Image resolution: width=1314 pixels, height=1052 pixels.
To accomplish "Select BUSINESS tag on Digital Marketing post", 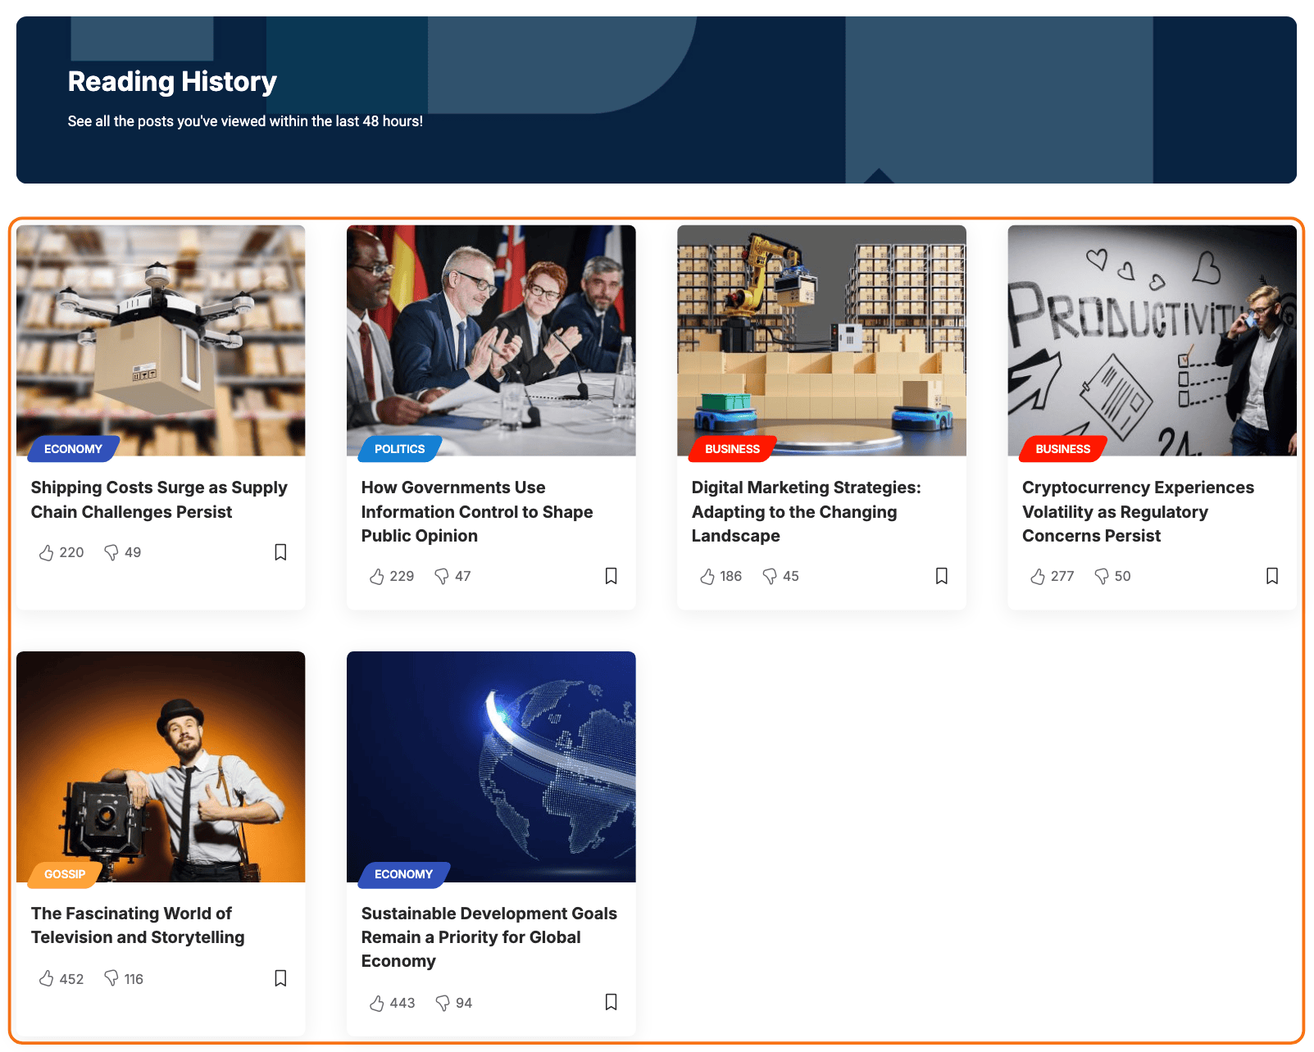I will [732, 449].
